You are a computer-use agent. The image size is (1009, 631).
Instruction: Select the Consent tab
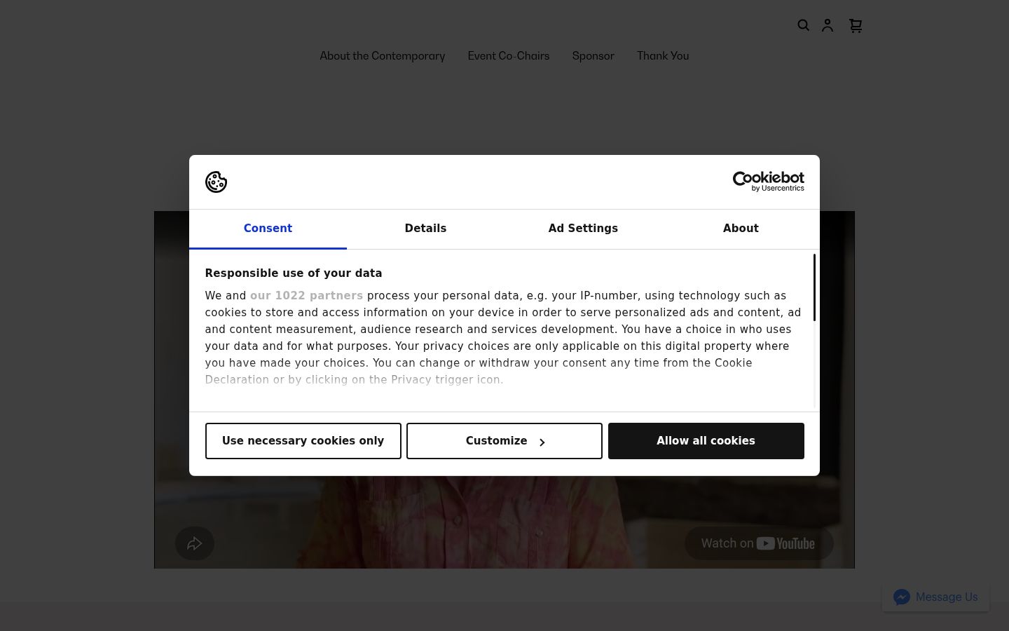[x=268, y=229]
